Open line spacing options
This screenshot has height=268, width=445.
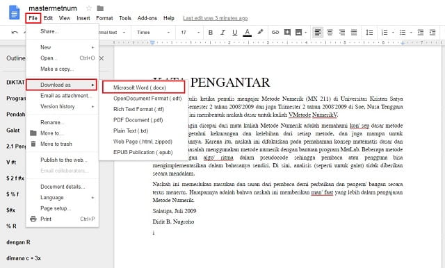(369, 33)
